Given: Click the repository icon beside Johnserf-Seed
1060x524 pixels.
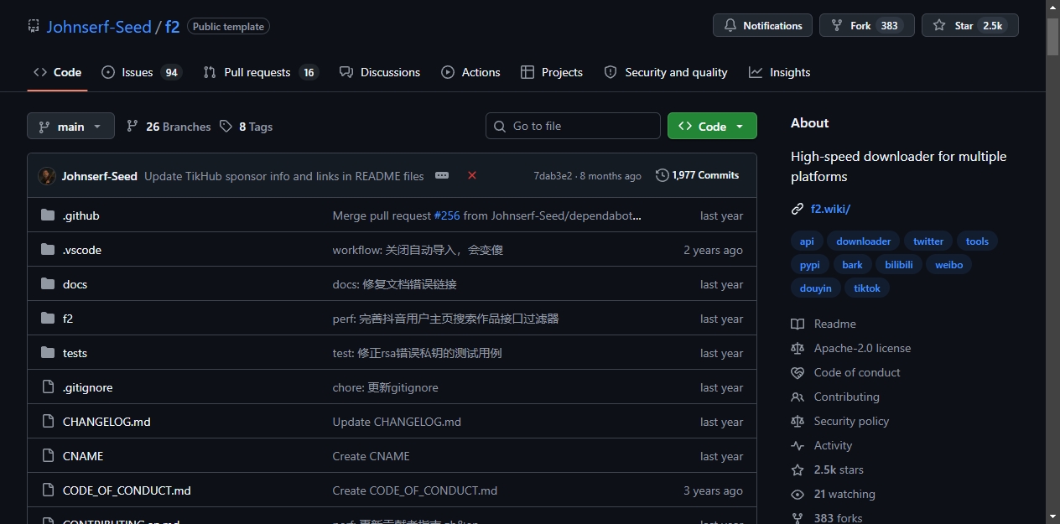Looking at the screenshot, I should (34, 26).
